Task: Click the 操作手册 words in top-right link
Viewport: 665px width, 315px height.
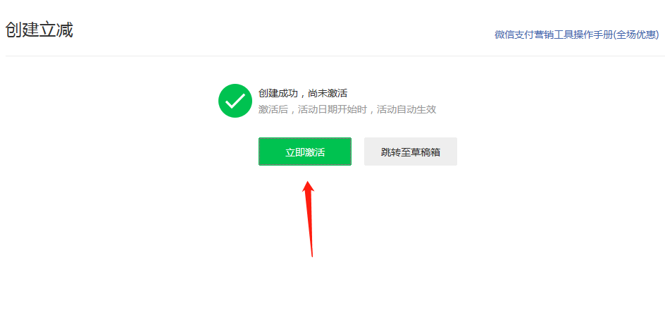Action: click(594, 35)
